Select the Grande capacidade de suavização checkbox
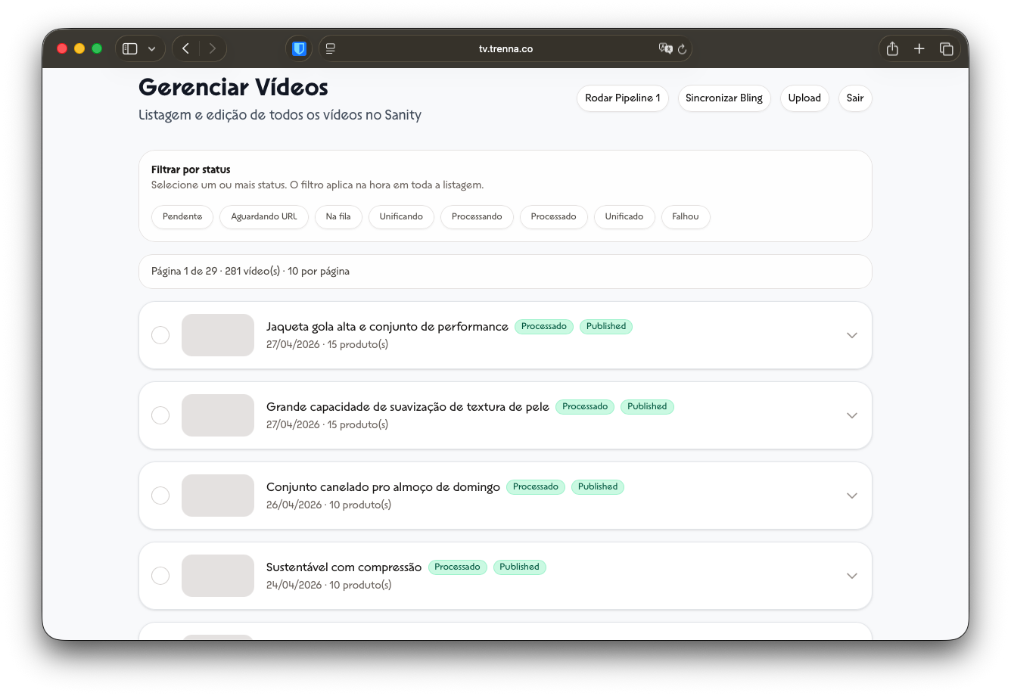The image size is (1011, 696). [160, 415]
